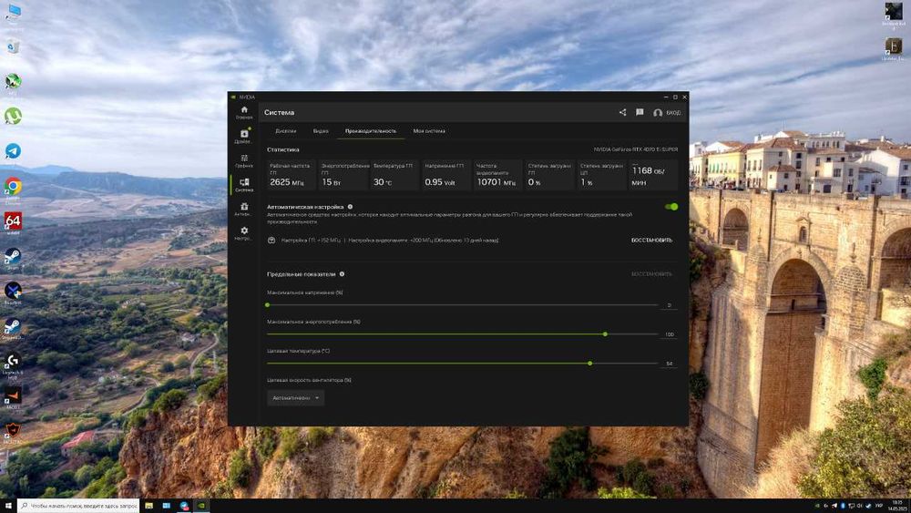Select the Производительность tab

[x=371, y=130]
